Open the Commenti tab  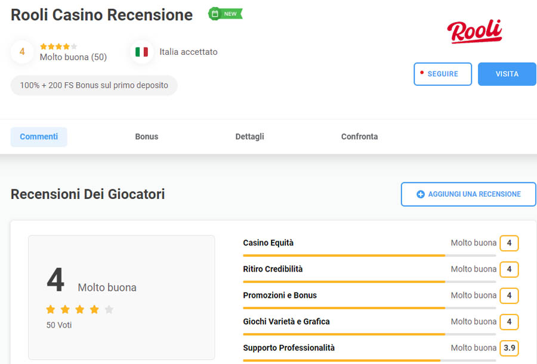click(x=39, y=136)
